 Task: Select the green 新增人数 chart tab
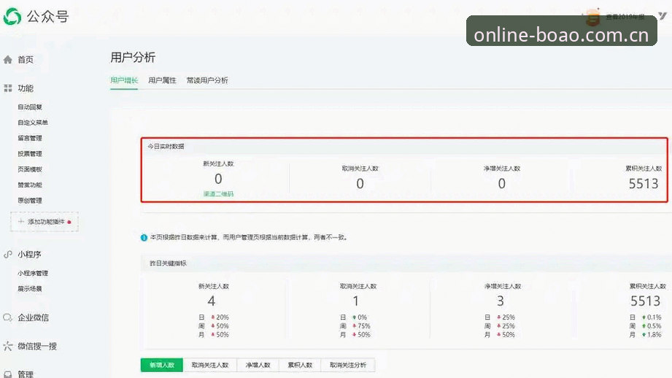(161, 365)
